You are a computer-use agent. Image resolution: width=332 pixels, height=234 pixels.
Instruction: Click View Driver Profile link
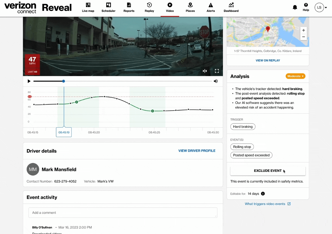point(197,151)
